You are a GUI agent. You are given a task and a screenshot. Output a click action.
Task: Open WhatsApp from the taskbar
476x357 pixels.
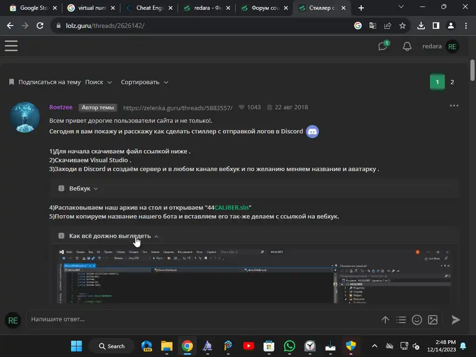(289, 346)
